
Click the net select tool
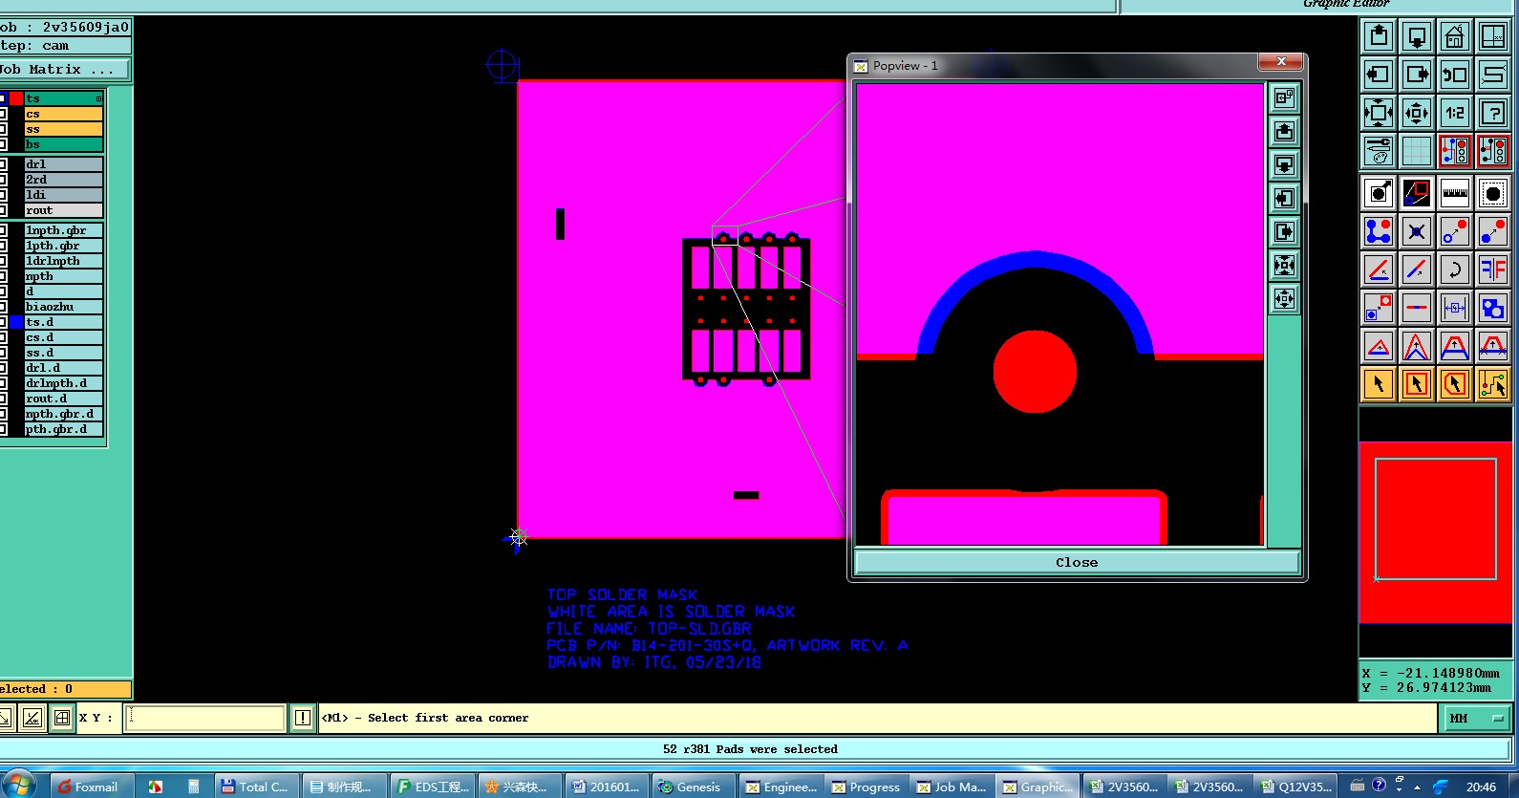click(1493, 384)
